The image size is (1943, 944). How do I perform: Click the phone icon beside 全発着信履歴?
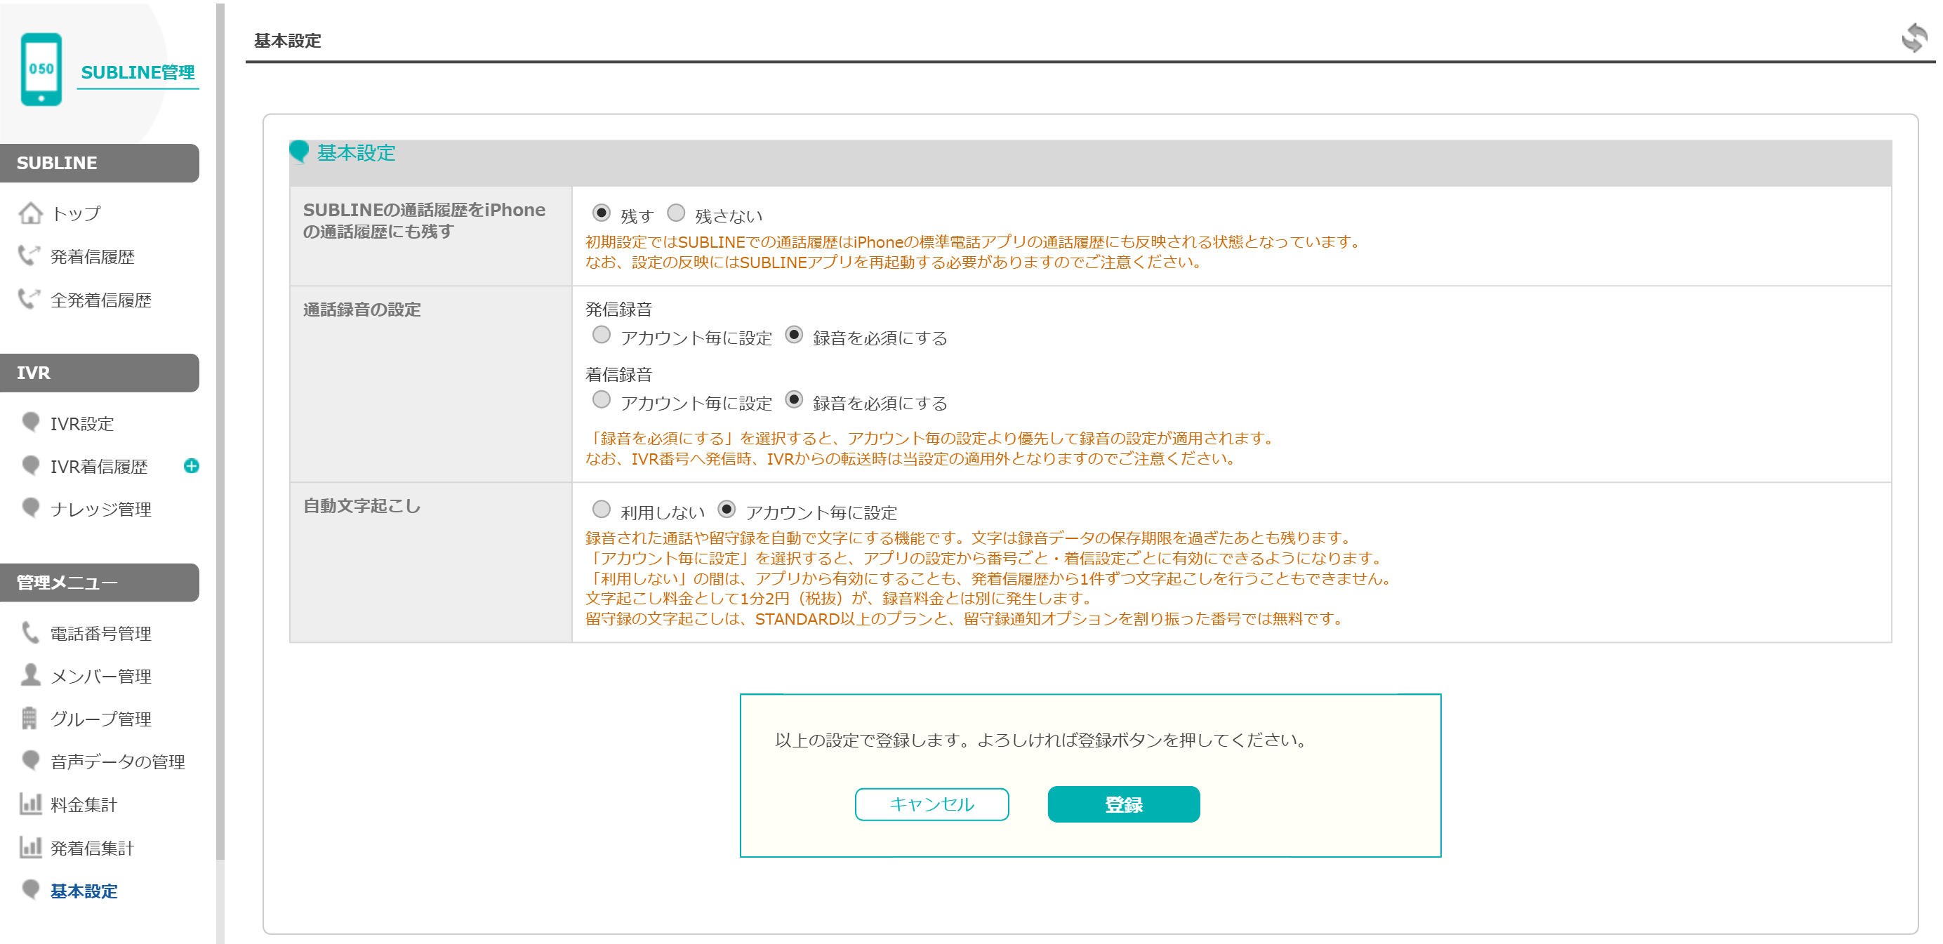tap(29, 299)
